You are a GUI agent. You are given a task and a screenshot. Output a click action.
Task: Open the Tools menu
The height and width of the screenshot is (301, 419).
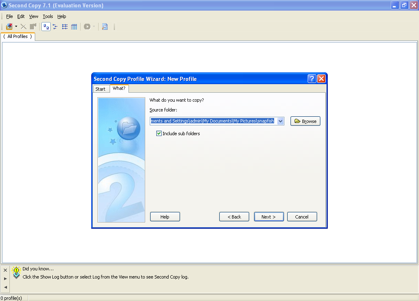[48, 16]
